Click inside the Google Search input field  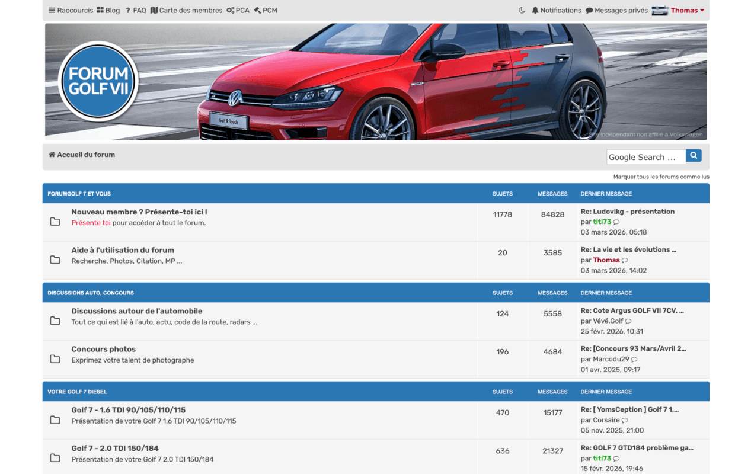(x=646, y=157)
